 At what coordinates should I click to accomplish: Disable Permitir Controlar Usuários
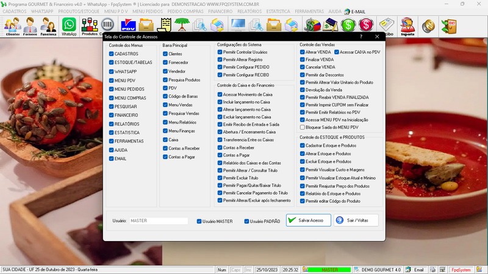click(x=220, y=52)
